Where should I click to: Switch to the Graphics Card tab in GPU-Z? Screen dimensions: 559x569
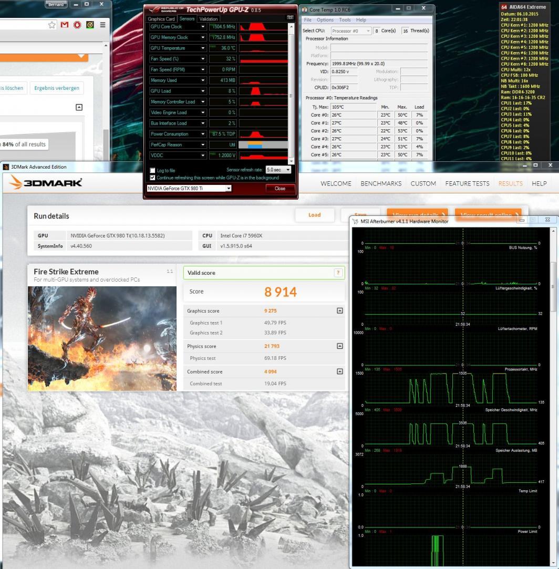[x=161, y=19]
